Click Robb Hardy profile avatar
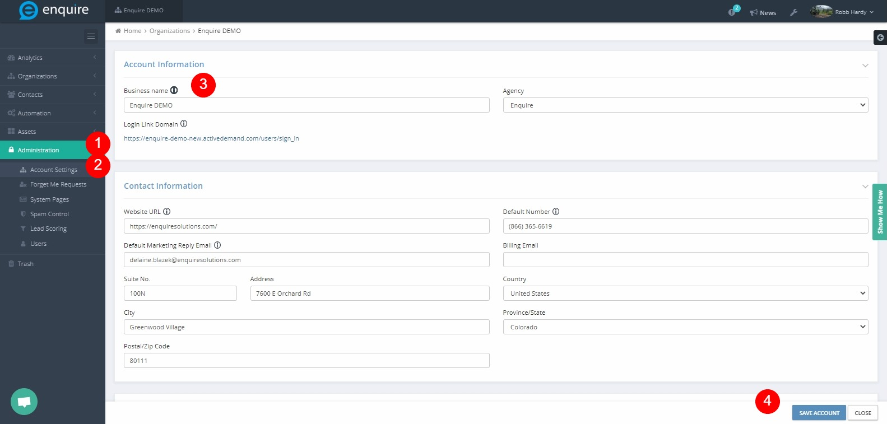The height and width of the screenshot is (424, 887). [821, 11]
